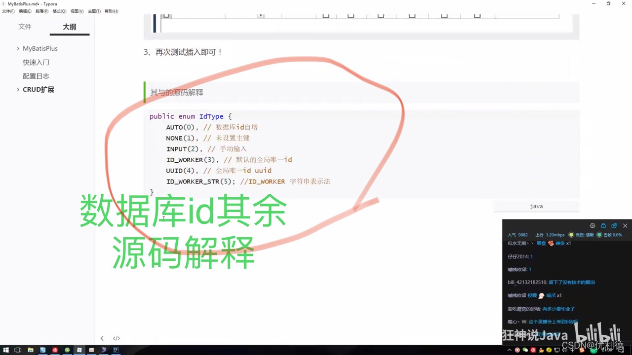
Task: Open the 编辑(E) menu
Action: tap(25, 11)
